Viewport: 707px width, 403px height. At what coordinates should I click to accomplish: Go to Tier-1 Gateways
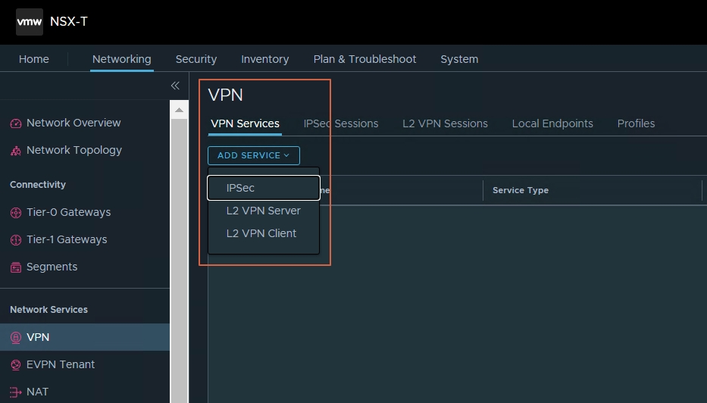(67, 239)
